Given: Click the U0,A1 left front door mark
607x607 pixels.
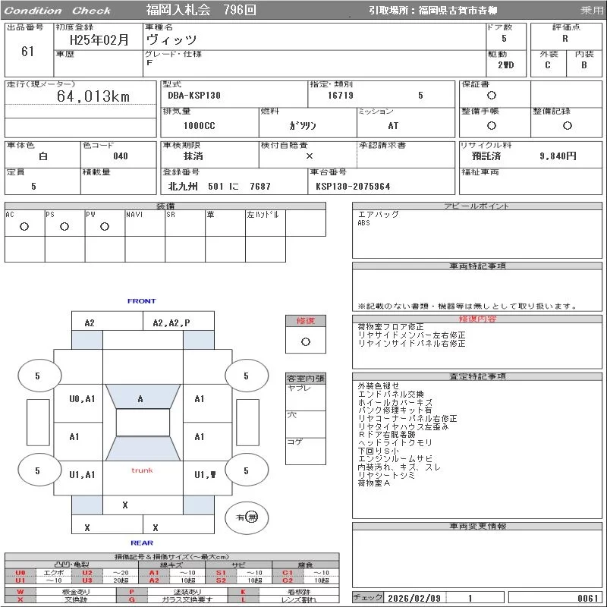Looking at the screenshot, I should click(82, 398).
